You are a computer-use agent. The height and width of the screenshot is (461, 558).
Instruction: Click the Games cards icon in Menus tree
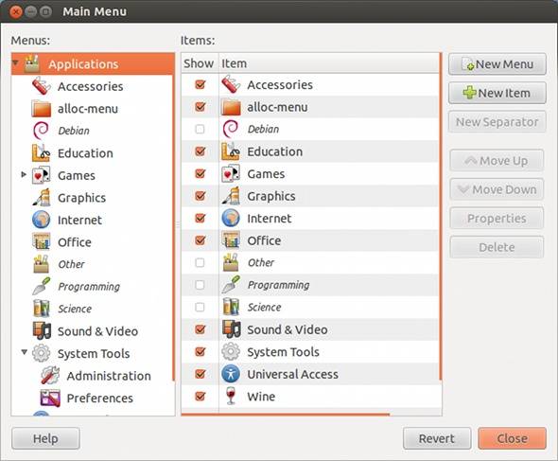(x=42, y=175)
